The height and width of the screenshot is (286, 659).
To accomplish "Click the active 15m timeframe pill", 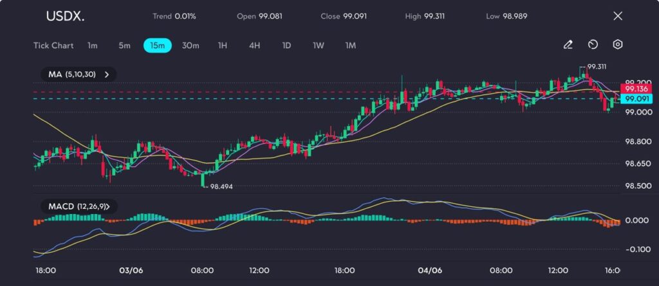I will tap(157, 46).
